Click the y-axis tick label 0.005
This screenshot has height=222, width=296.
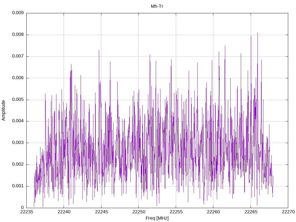18,100
